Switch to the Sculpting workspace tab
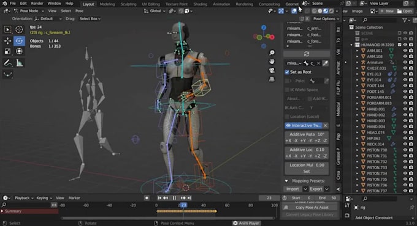 [x=128, y=4]
